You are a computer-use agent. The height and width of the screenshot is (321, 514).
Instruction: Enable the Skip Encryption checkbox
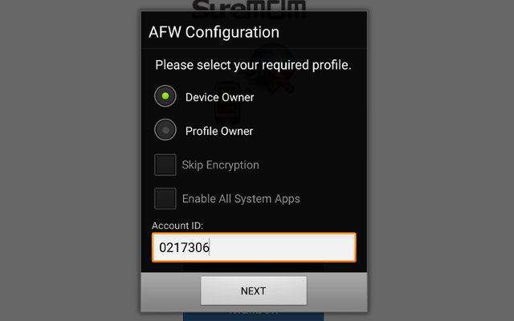[x=165, y=165]
